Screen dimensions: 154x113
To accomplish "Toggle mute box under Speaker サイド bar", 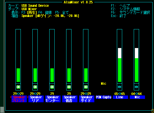I will point(86,87).
